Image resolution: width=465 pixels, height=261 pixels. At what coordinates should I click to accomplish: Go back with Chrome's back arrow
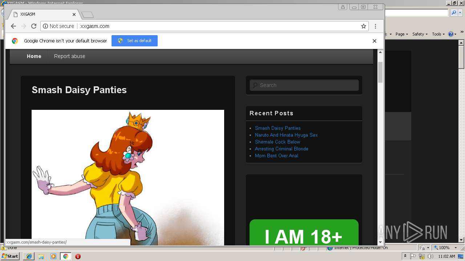[13, 26]
